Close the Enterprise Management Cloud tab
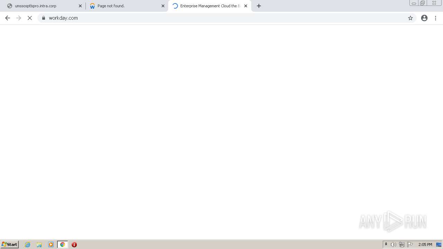 [246, 6]
